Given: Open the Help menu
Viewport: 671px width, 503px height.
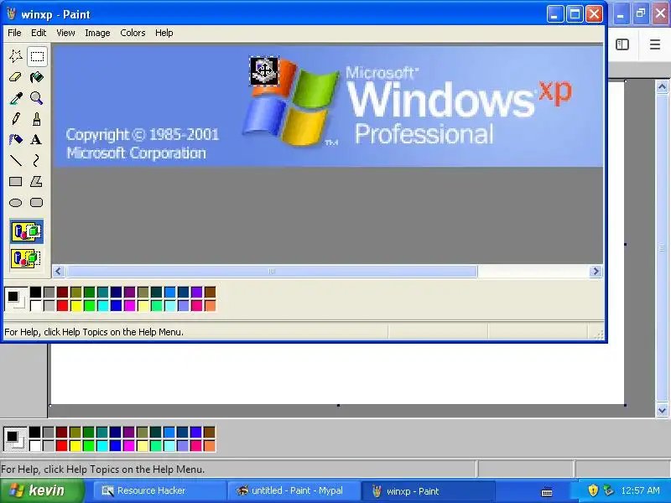Looking at the screenshot, I should tap(164, 33).
